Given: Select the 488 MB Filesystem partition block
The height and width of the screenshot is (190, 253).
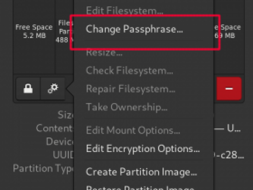Looking at the screenshot, I should [x=65, y=37].
